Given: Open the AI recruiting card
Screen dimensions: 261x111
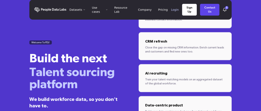Looking at the screenshot, I should [185, 78].
